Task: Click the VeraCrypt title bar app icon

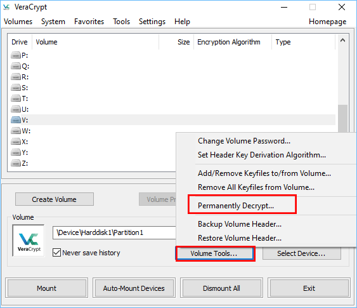Action: [6, 7]
